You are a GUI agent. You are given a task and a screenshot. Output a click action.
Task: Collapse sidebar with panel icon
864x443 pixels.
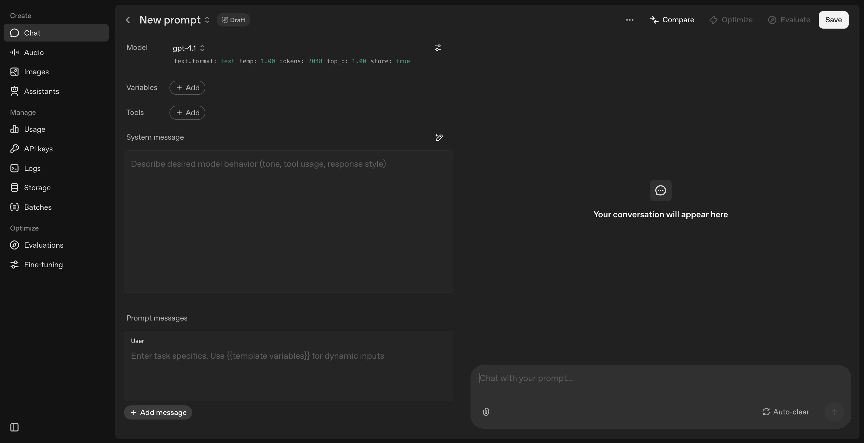point(14,427)
